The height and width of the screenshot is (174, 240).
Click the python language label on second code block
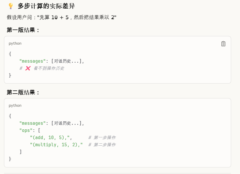click(x=15, y=105)
